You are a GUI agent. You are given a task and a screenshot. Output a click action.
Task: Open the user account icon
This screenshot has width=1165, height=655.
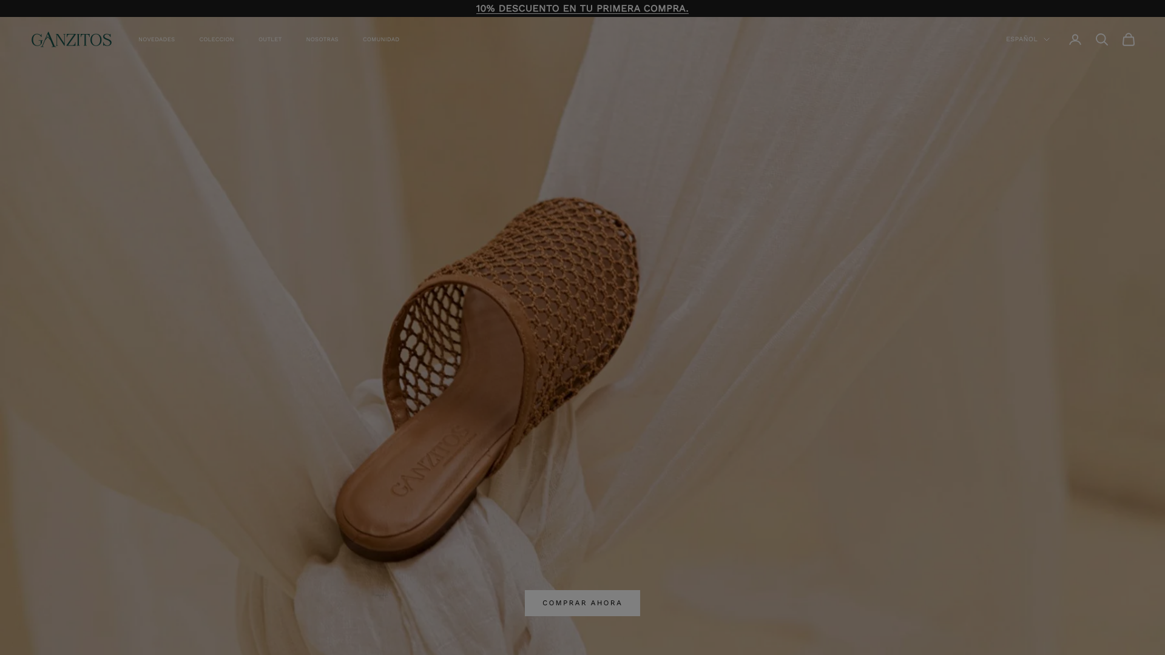pyautogui.click(x=1075, y=39)
